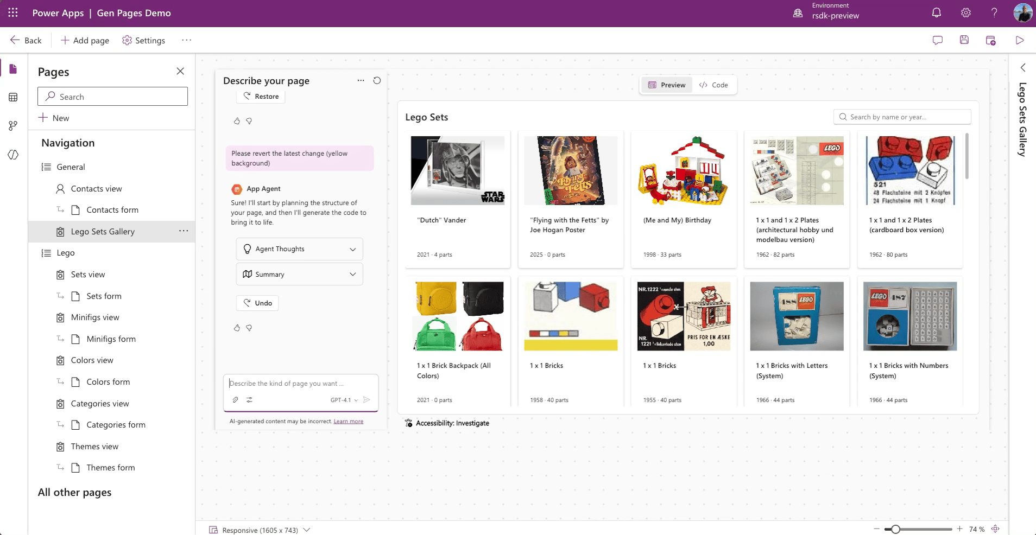Open the code icon in the left rail

(x=13, y=155)
